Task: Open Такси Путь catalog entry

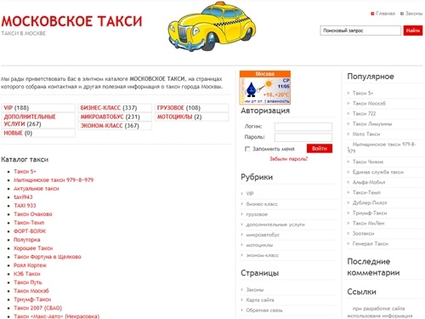Action: tap(28, 282)
